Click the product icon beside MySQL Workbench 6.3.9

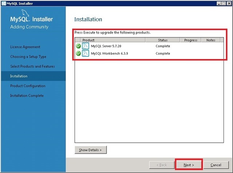click(86, 53)
